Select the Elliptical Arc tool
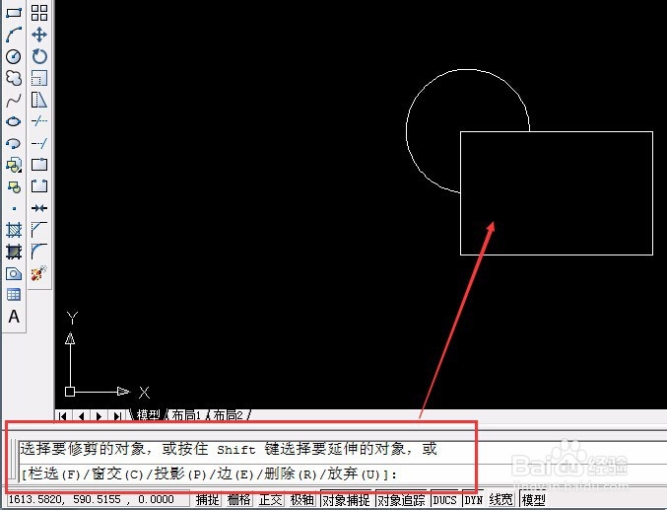The image size is (667, 510). click(x=14, y=144)
